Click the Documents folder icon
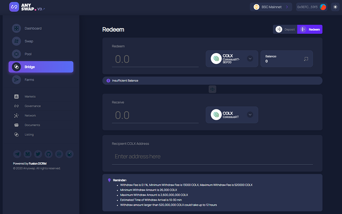Viewport: 342px width, 214px height. pos(16,125)
